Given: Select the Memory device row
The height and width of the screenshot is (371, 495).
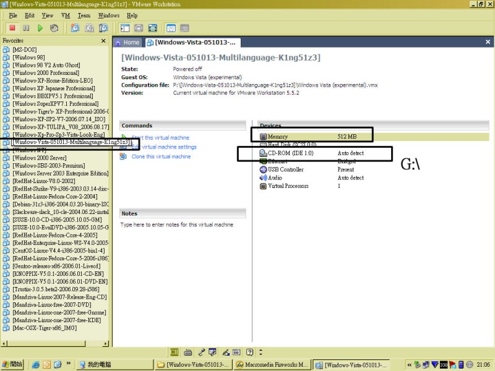Looking at the screenshot, I should (374, 137).
